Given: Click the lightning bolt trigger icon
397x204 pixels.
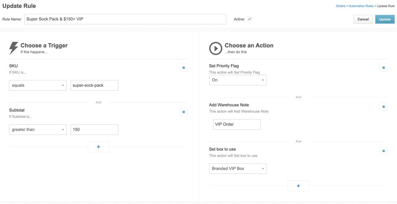Looking at the screenshot, I should [13, 48].
